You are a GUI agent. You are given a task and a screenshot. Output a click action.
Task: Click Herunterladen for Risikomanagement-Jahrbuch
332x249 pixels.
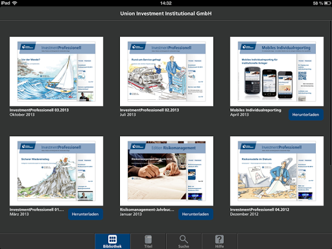196,214
